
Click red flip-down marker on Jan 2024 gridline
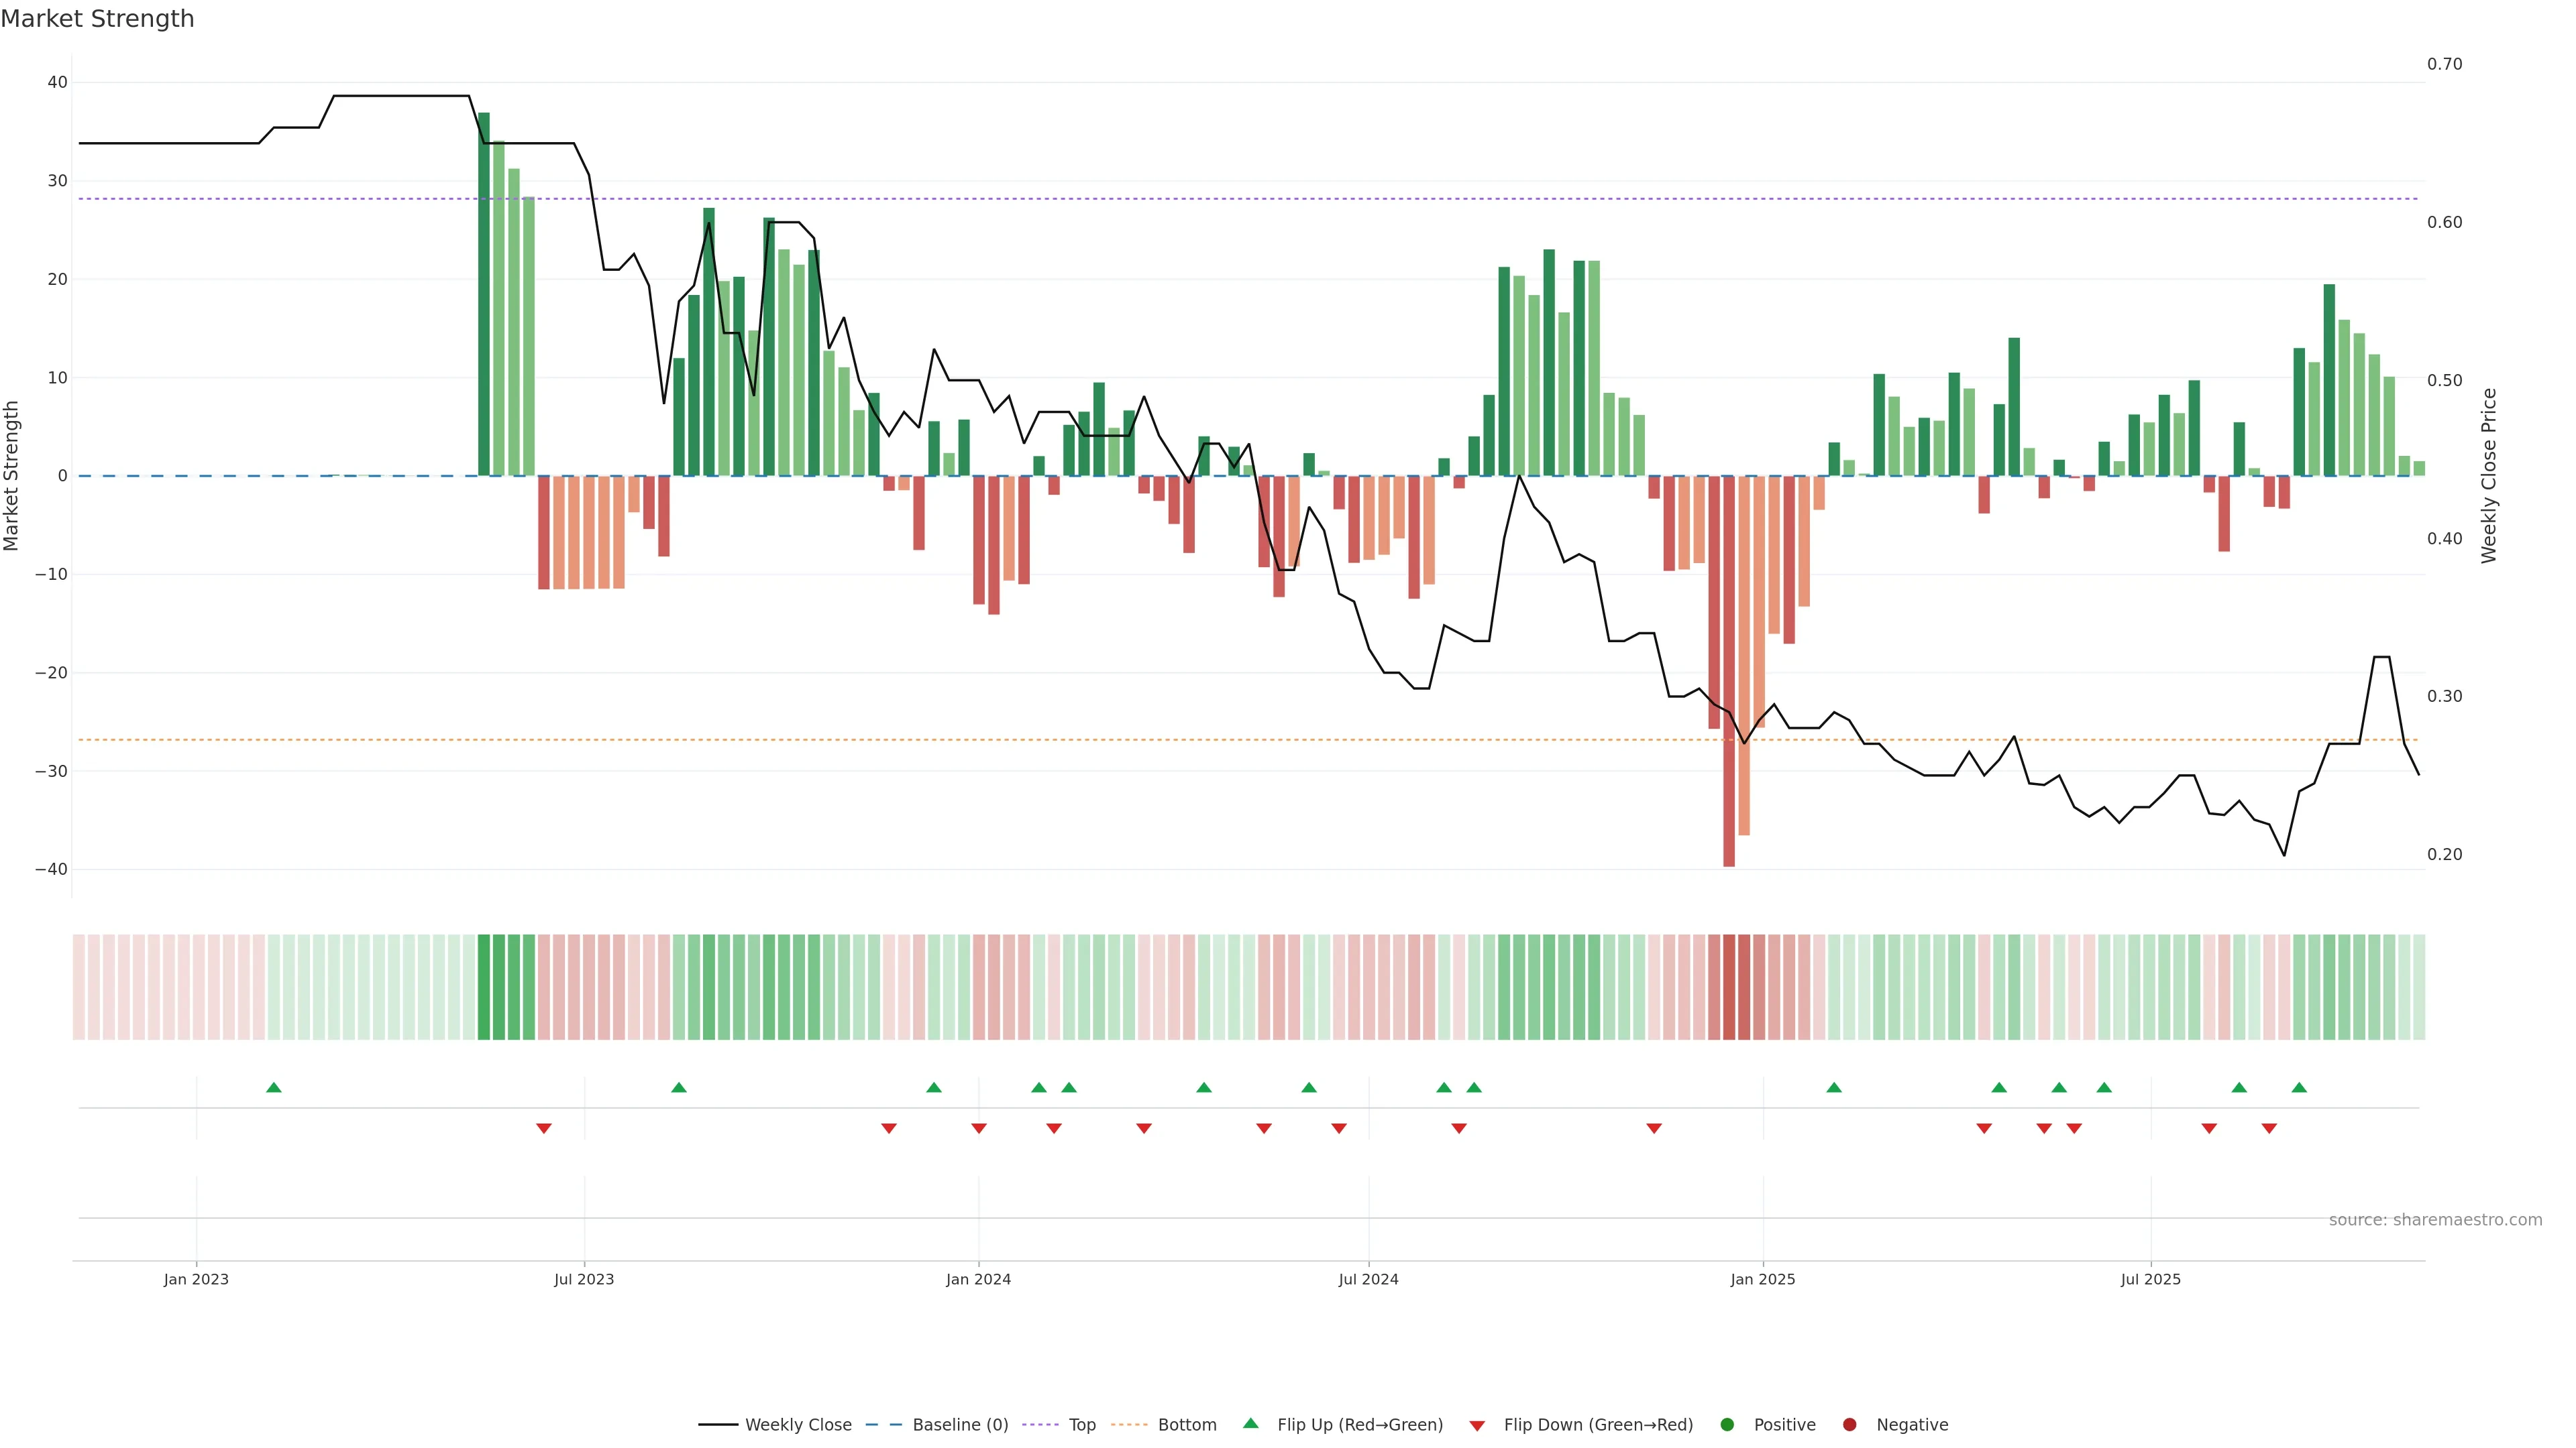tap(979, 1128)
